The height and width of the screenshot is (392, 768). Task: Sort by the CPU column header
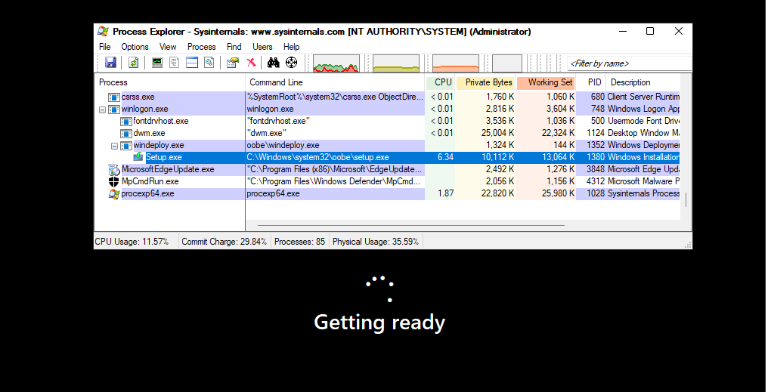(441, 82)
